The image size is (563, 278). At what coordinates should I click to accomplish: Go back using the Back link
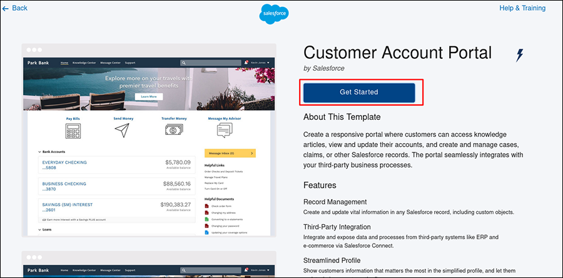click(x=15, y=8)
